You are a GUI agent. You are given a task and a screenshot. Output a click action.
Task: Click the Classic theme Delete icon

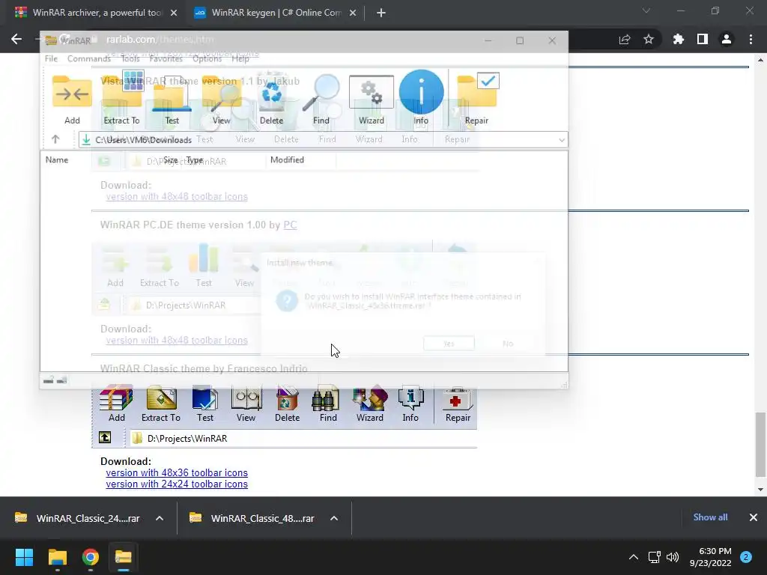point(287,405)
